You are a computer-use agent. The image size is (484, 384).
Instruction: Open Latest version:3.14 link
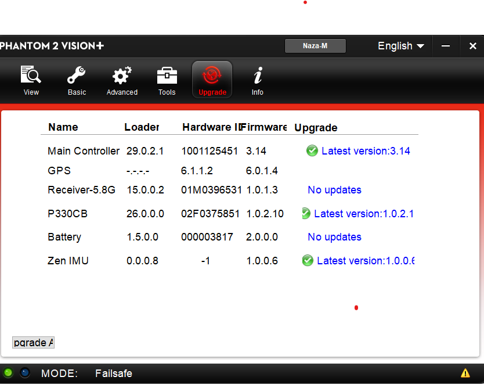click(366, 151)
